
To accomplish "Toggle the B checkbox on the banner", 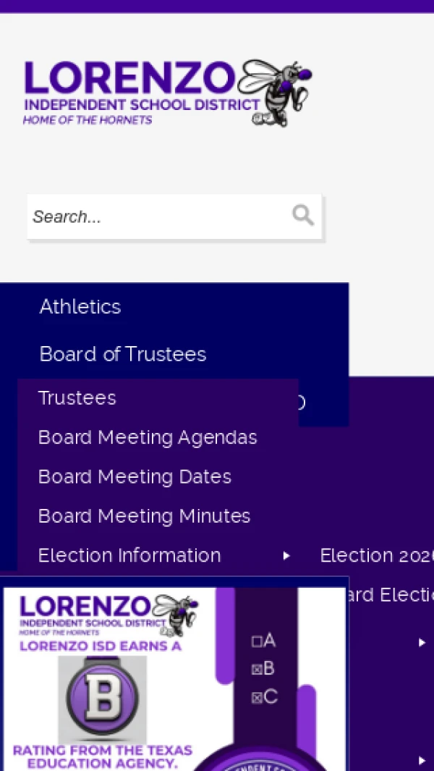I will coord(257,669).
